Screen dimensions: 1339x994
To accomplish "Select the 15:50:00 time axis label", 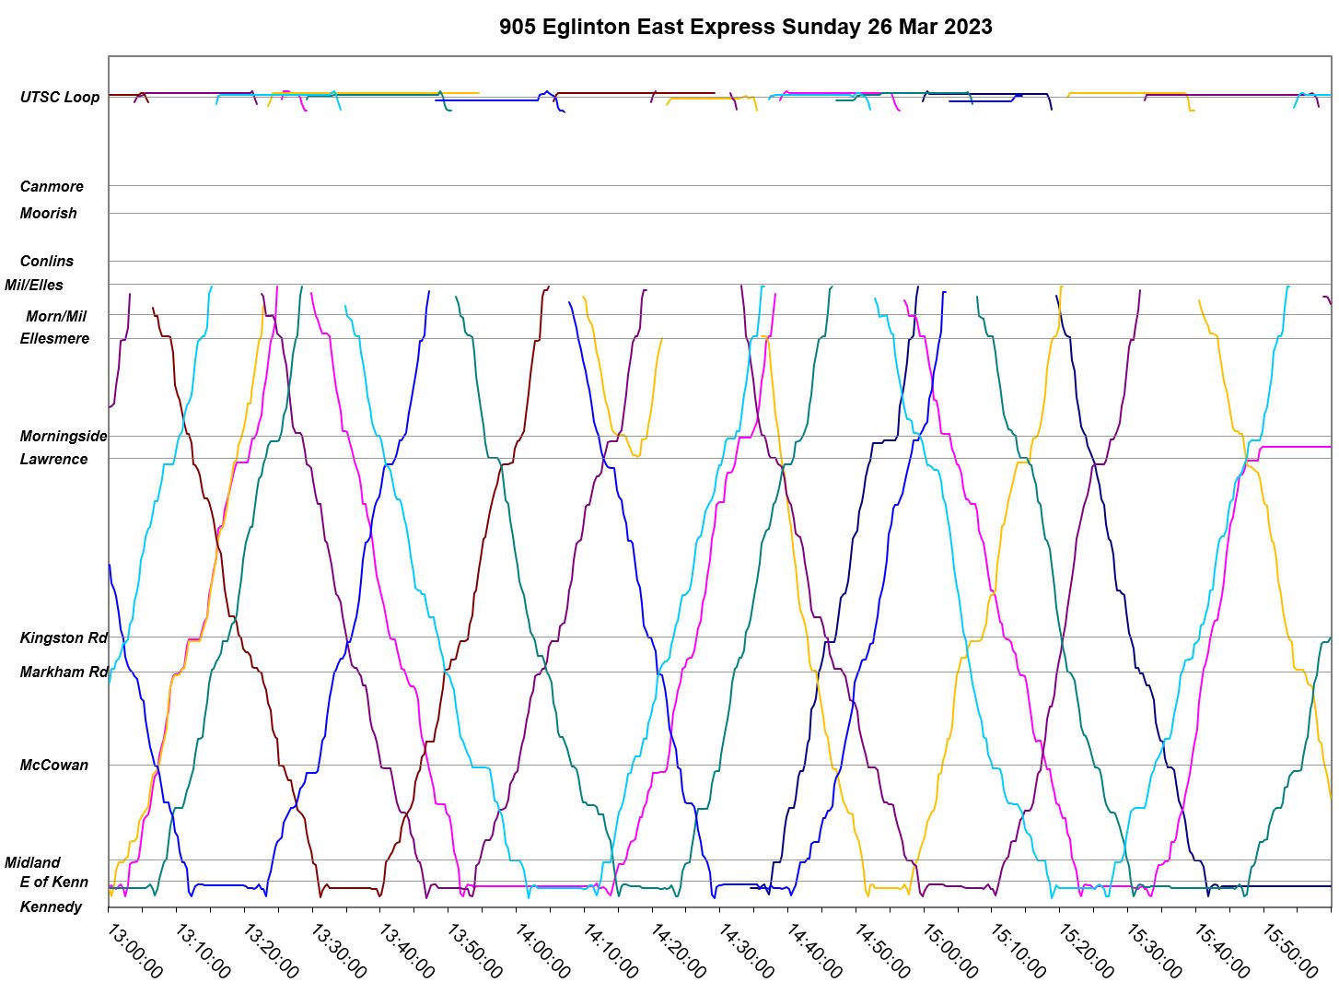I will (1288, 951).
